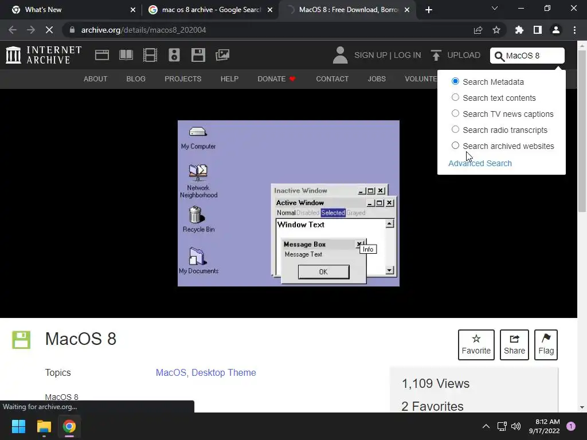This screenshot has height=440, width=587.
Task: Show hidden system tray icons
Action: pos(486,426)
